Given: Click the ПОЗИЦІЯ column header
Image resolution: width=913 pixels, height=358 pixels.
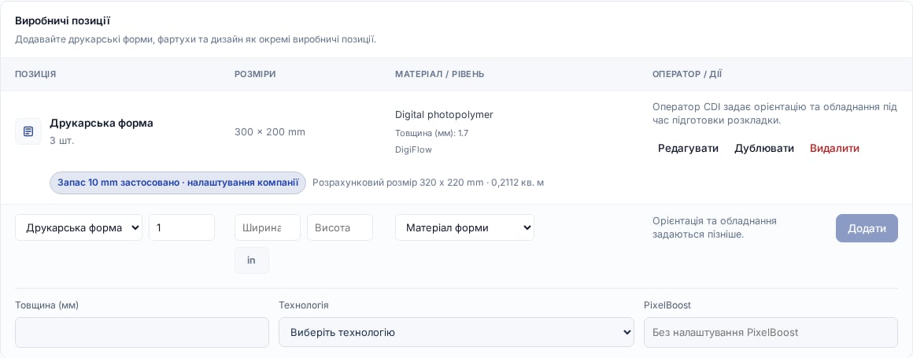Looking at the screenshot, I should 35,75.
